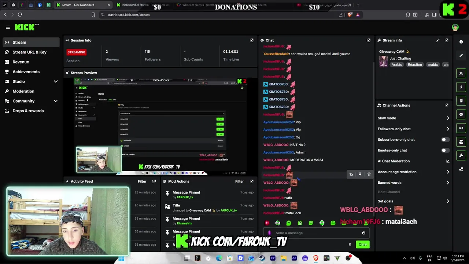Image resolution: width=469 pixels, height=264 pixels.
Task: Pop out the Channel Actions panel
Action: tap(446, 105)
